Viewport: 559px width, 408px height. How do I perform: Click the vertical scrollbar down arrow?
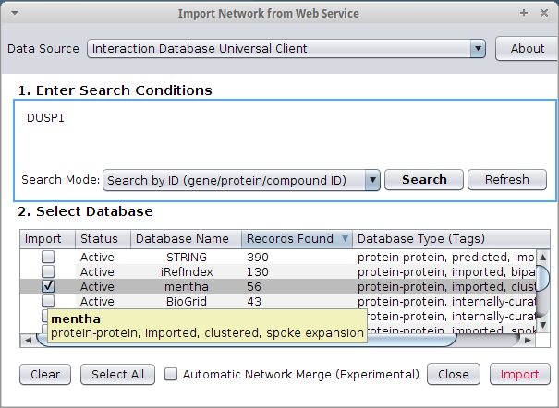(x=543, y=325)
